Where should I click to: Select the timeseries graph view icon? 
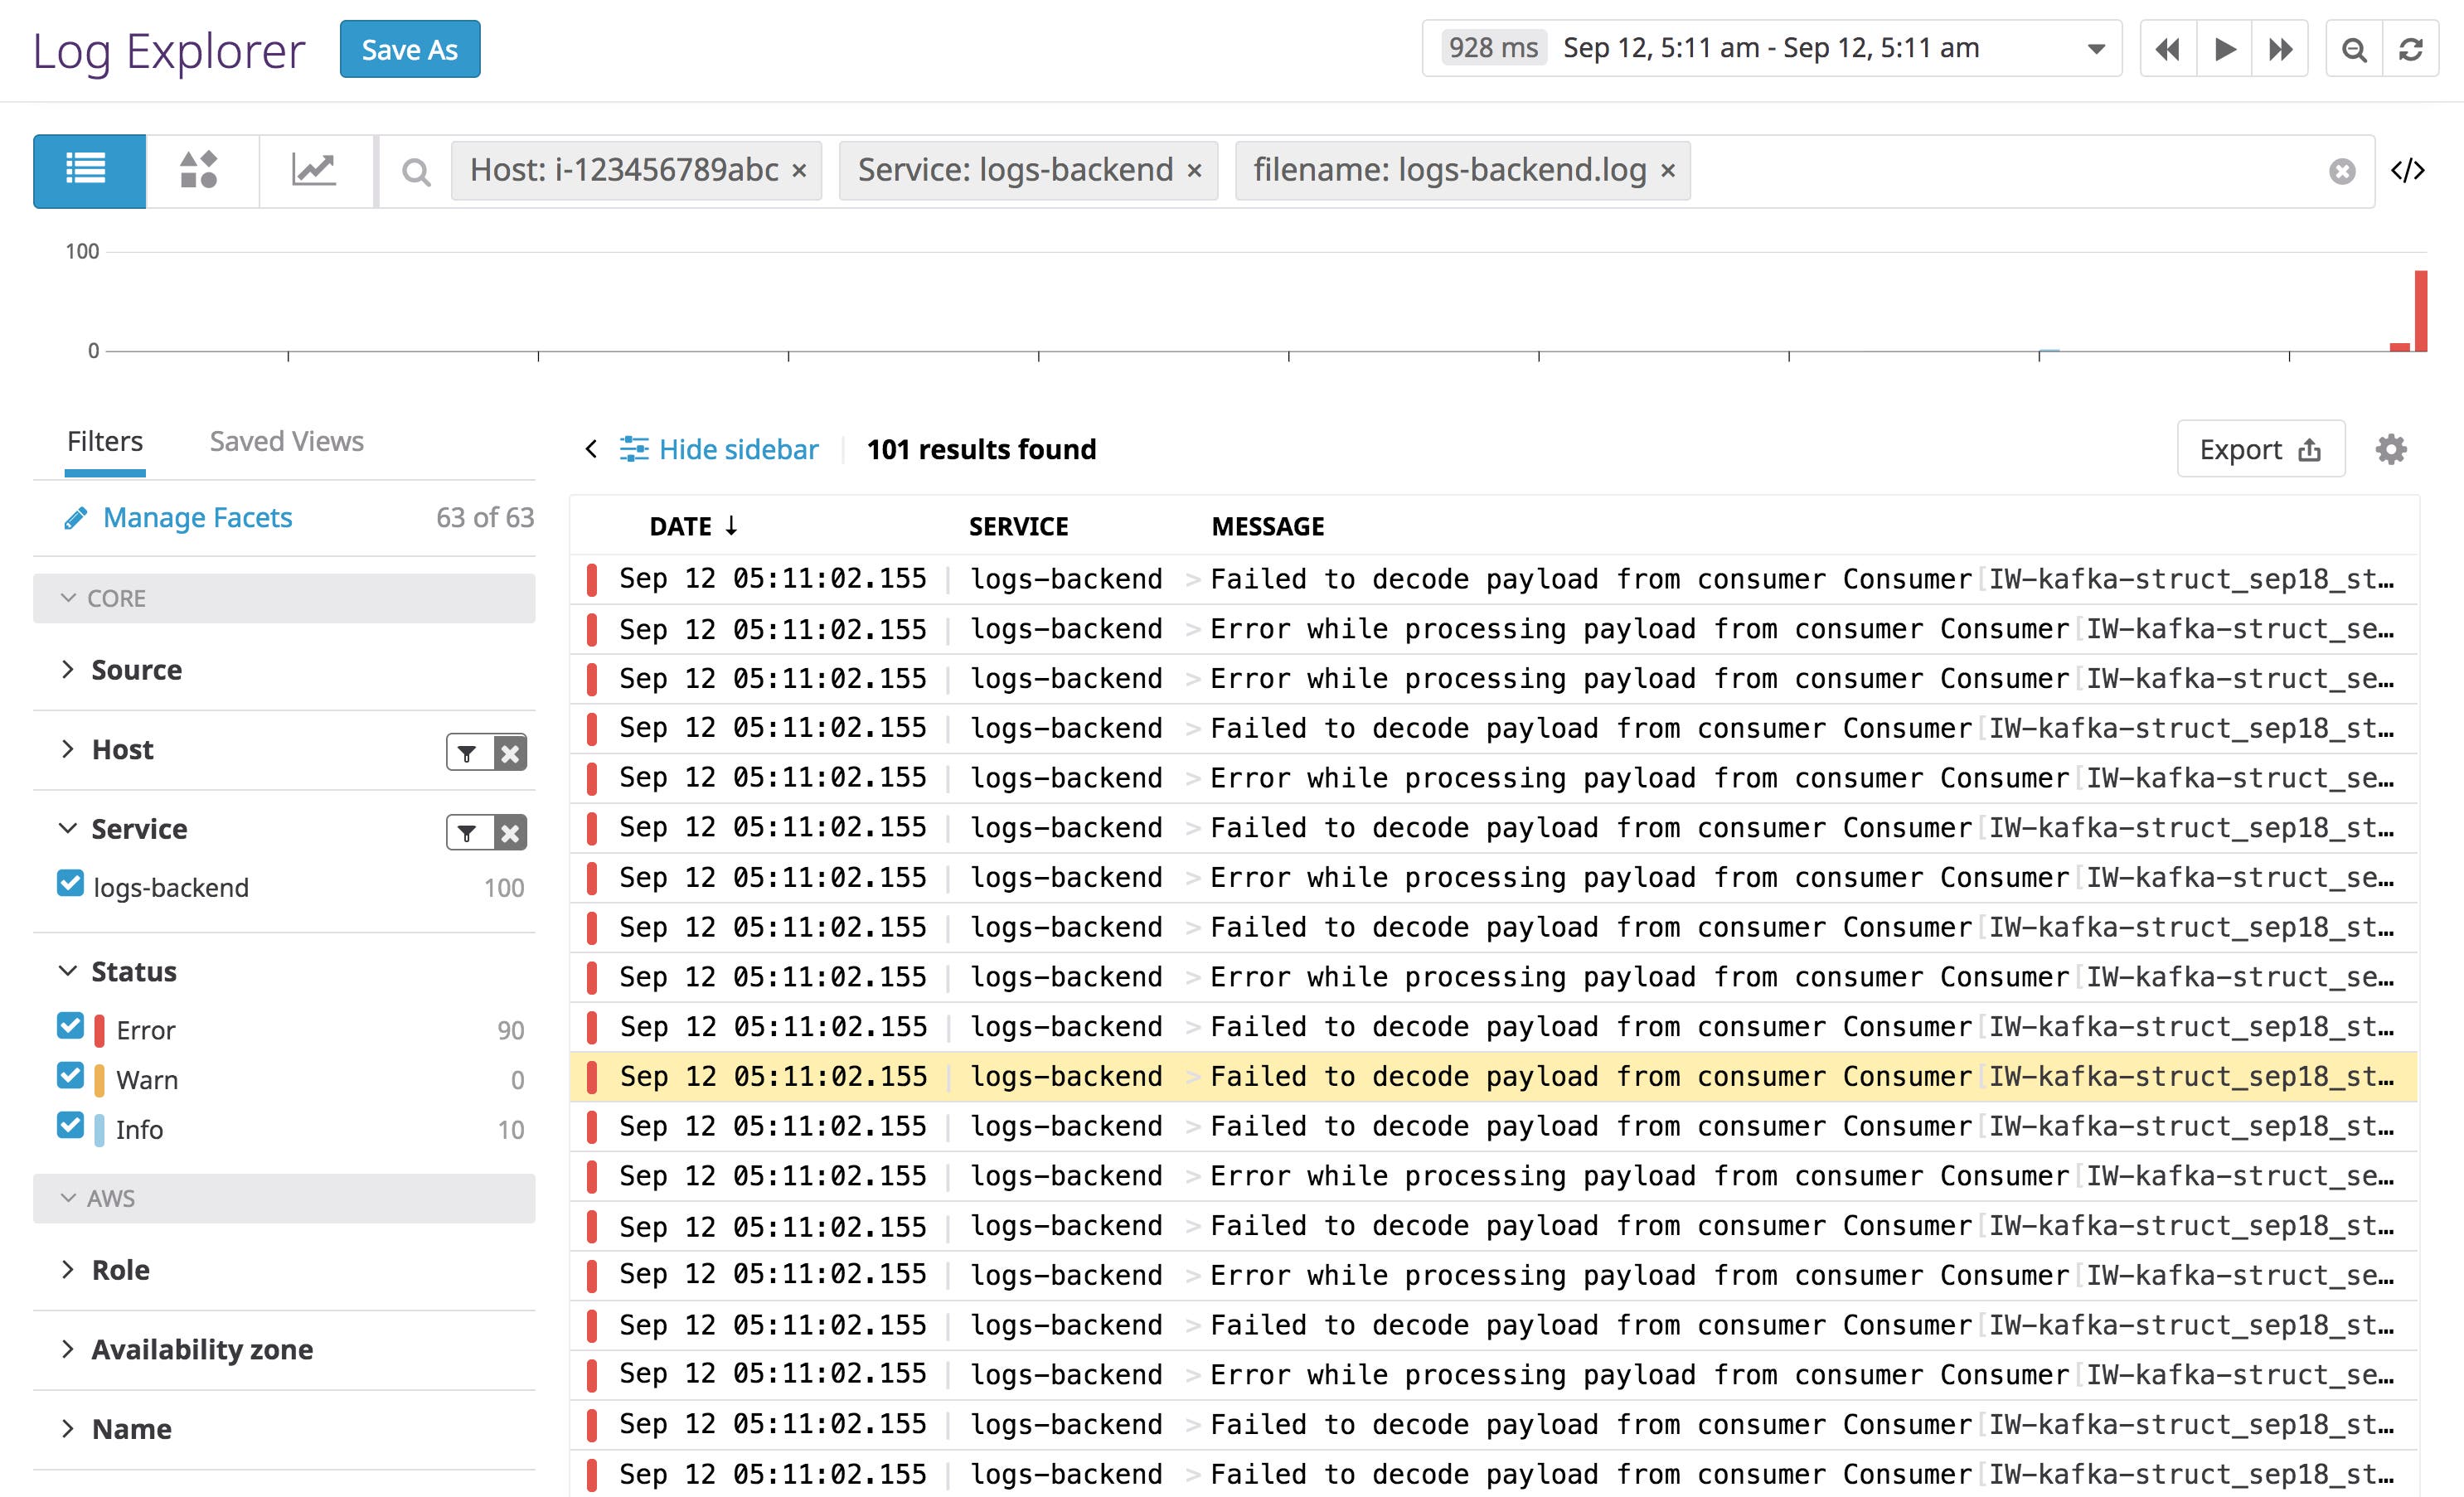point(315,170)
